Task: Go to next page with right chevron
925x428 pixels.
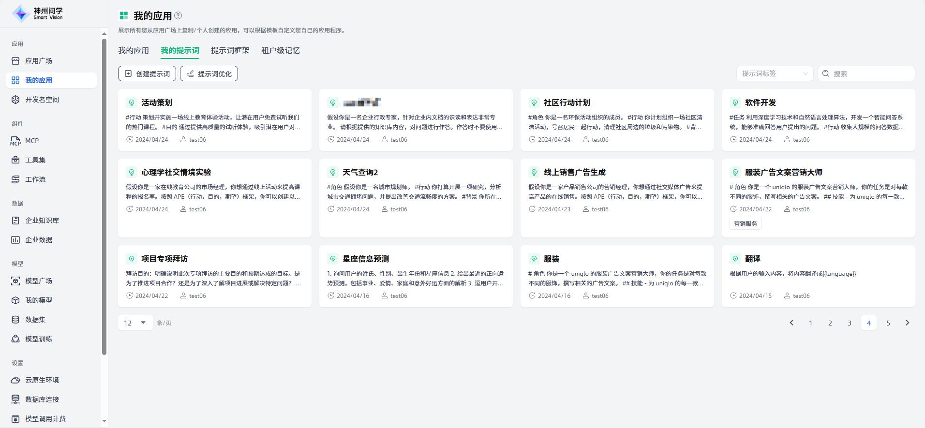Action: (x=907, y=323)
